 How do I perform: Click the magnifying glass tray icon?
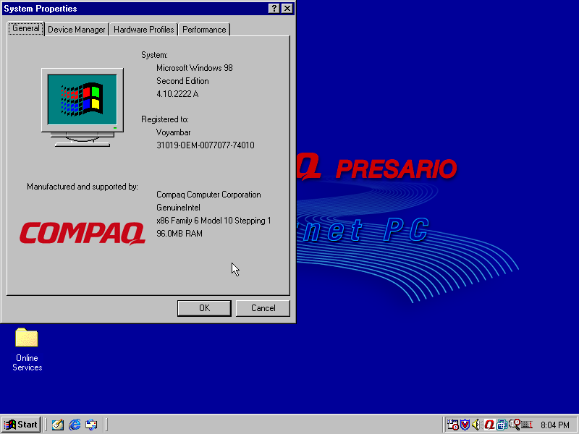[x=515, y=425]
